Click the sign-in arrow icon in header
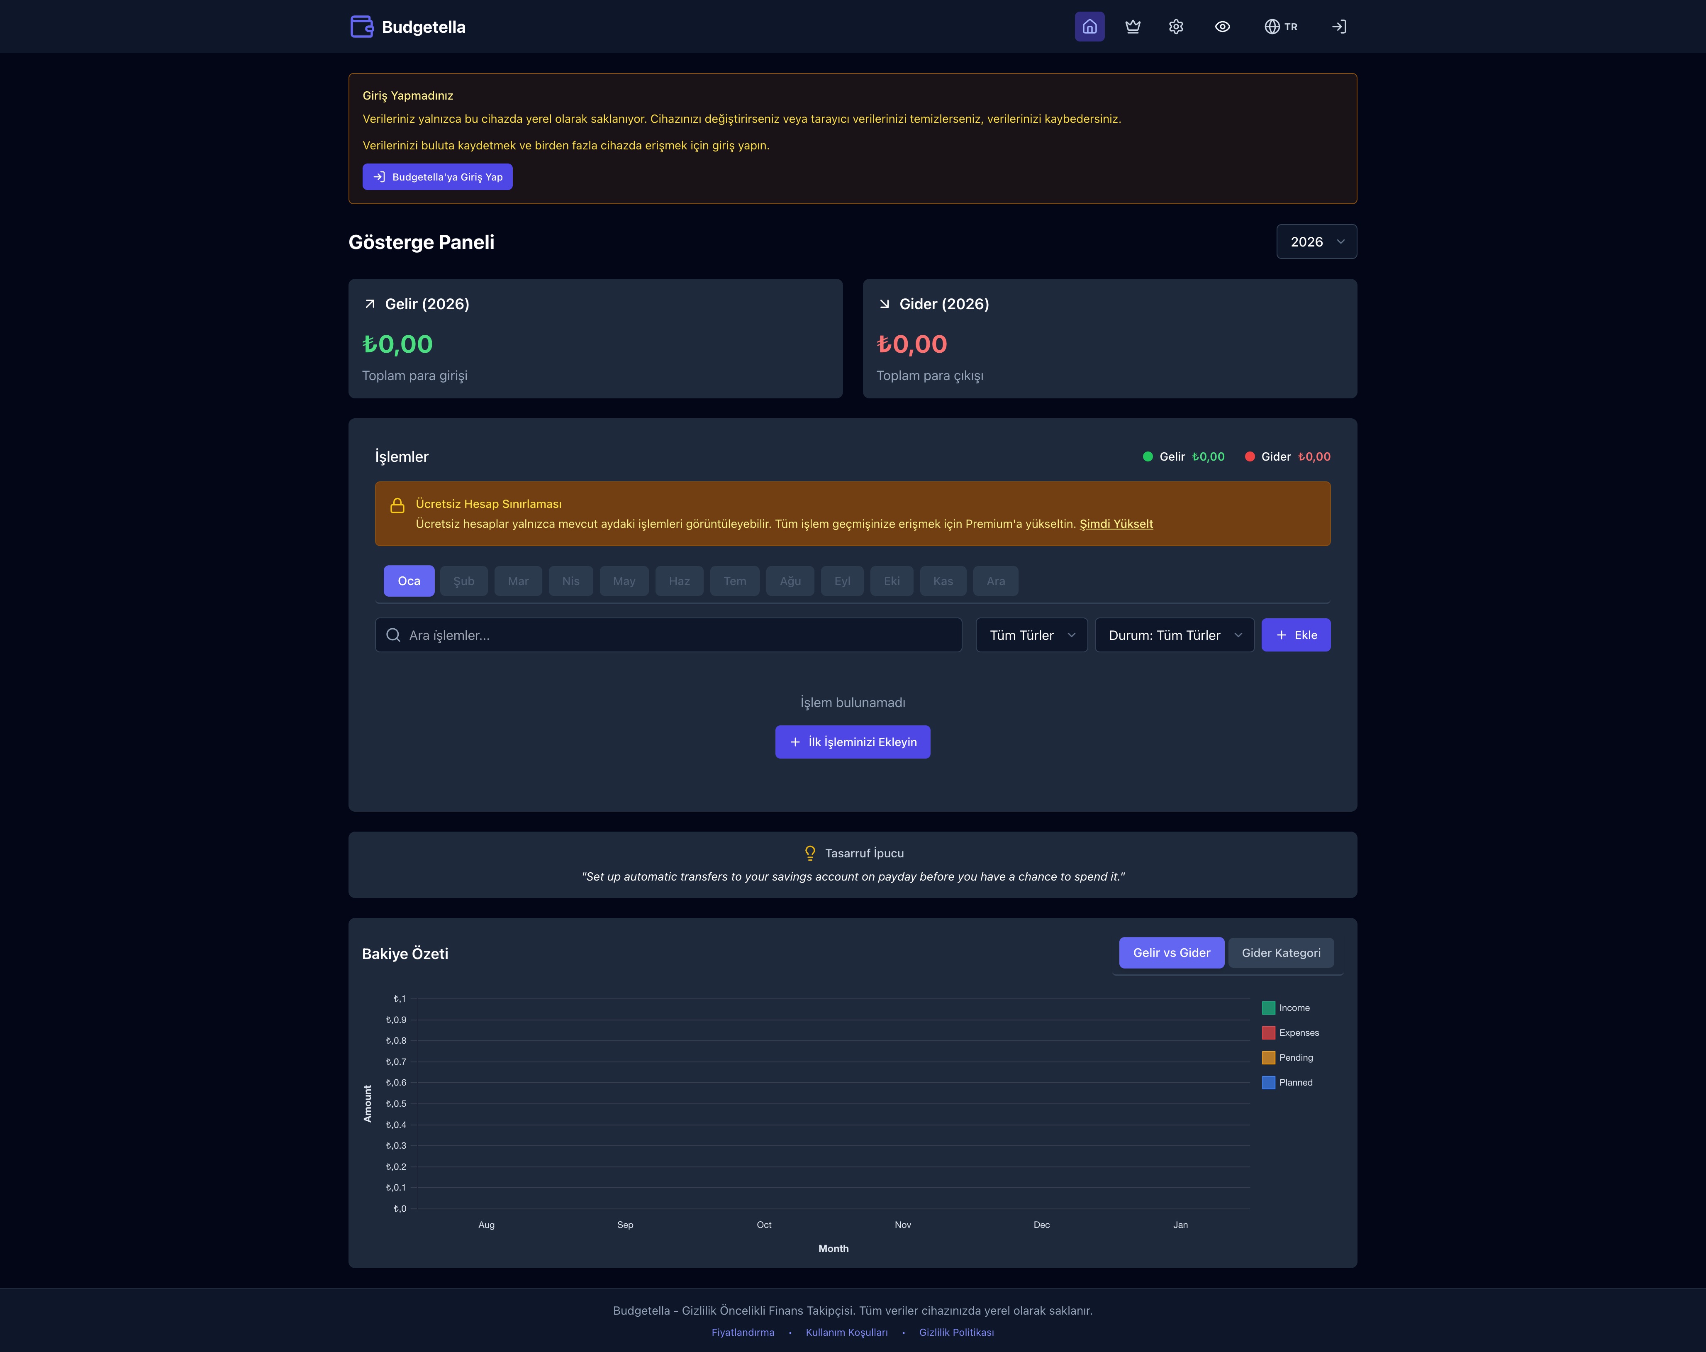The width and height of the screenshot is (1706, 1352). (1339, 27)
